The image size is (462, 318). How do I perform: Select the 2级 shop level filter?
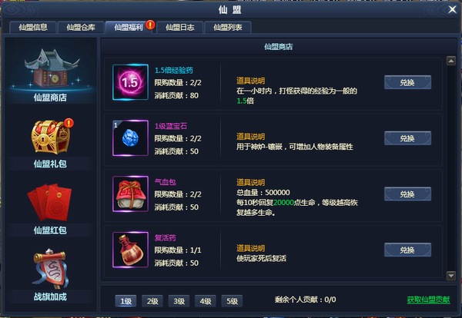pos(152,301)
